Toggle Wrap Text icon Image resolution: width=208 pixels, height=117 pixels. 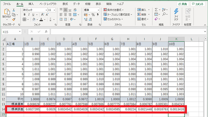click(75, 10)
